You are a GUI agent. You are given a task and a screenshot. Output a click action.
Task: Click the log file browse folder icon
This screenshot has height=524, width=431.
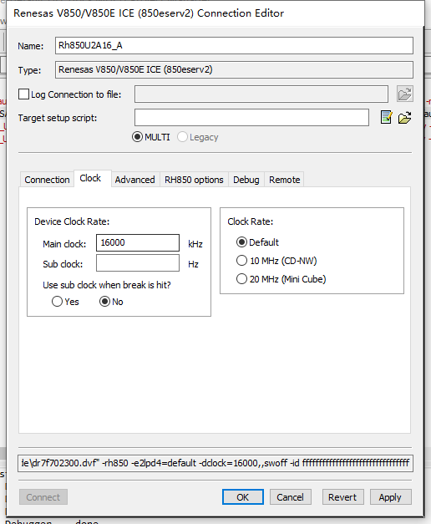point(404,94)
